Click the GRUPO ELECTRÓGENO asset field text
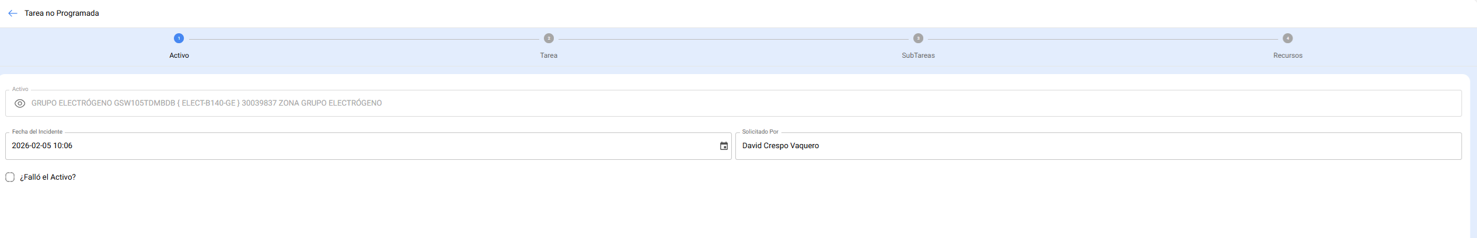 click(x=207, y=103)
